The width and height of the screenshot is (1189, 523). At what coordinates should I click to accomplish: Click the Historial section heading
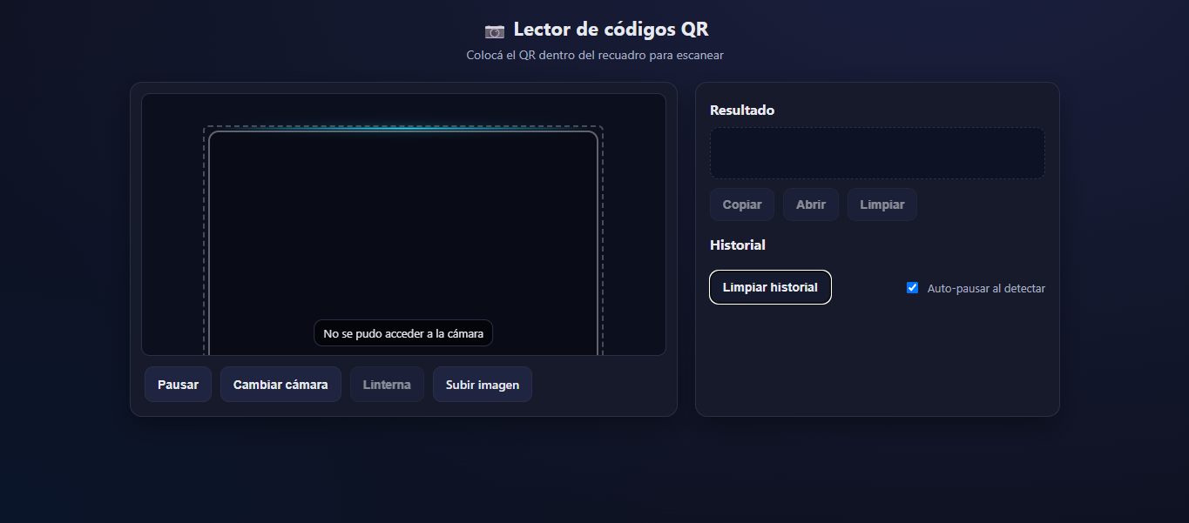point(737,245)
